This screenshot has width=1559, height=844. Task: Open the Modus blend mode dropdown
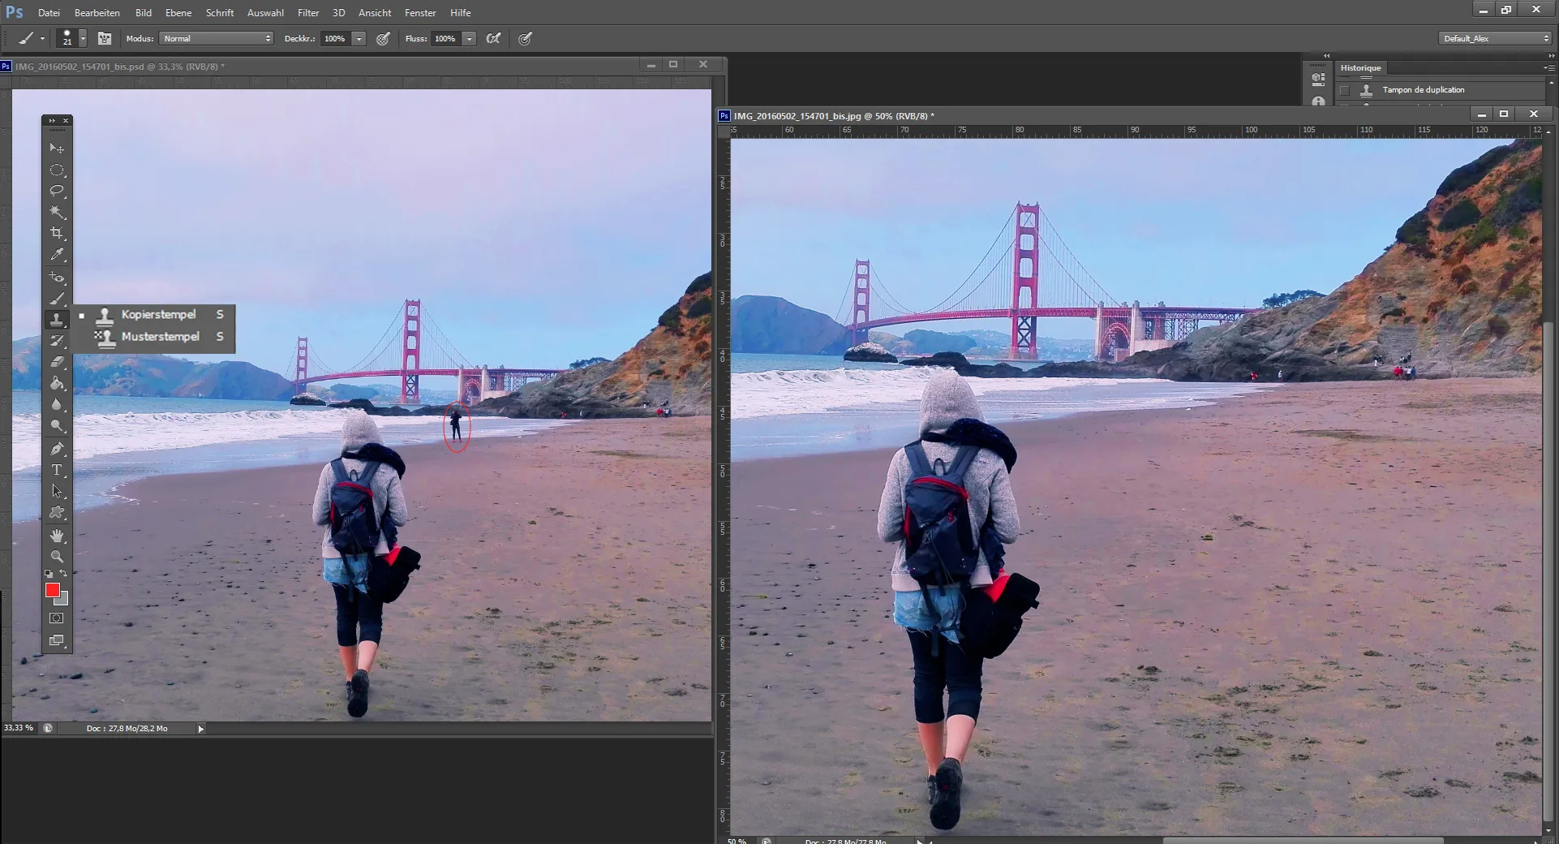[217, 38]
